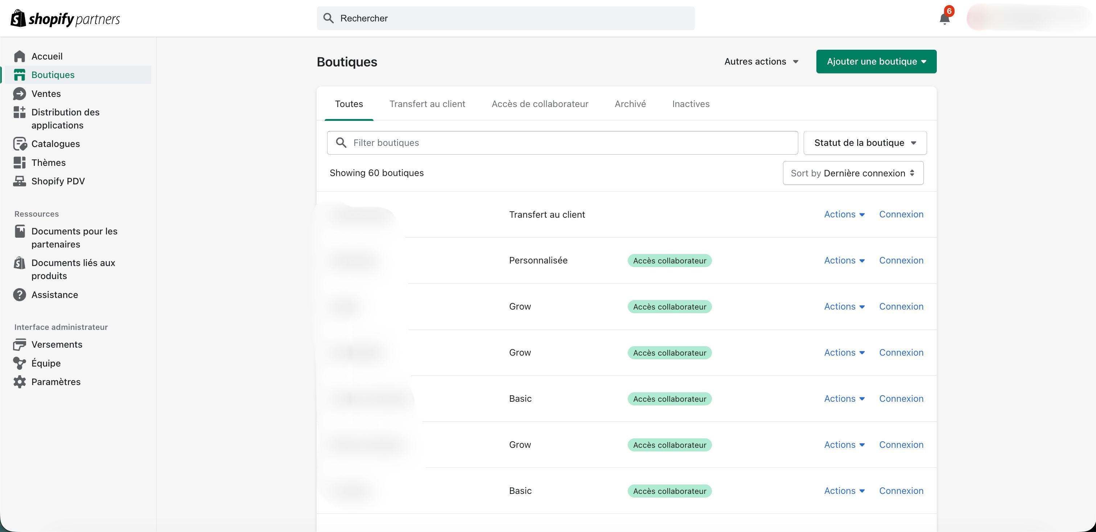
Task: Open Distribution des applications icon
Action: (x=20, y=112)
